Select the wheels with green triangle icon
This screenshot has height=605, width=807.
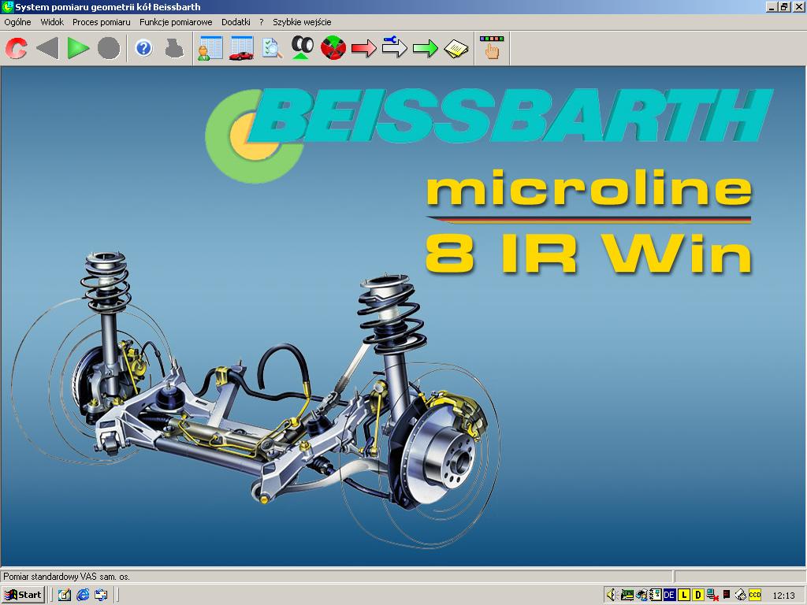(x=303, y=49)
